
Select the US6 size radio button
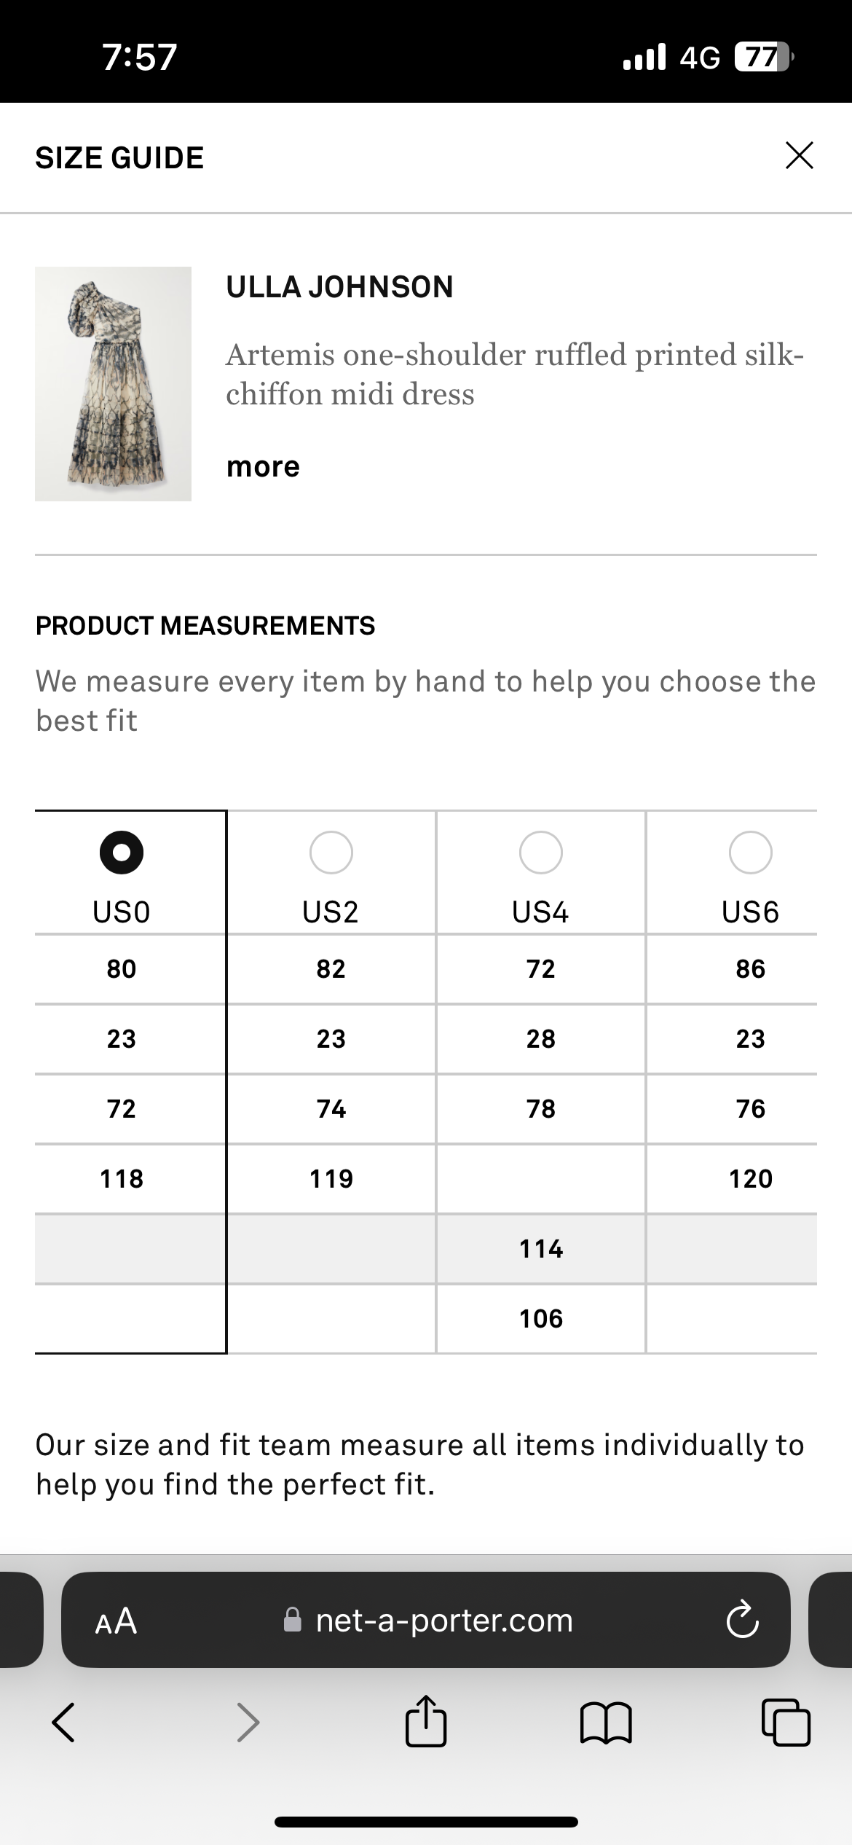751,853
